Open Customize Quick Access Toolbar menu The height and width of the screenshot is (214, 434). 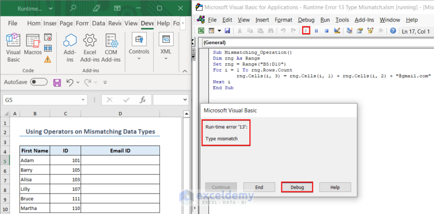click(x=105, y=83)
